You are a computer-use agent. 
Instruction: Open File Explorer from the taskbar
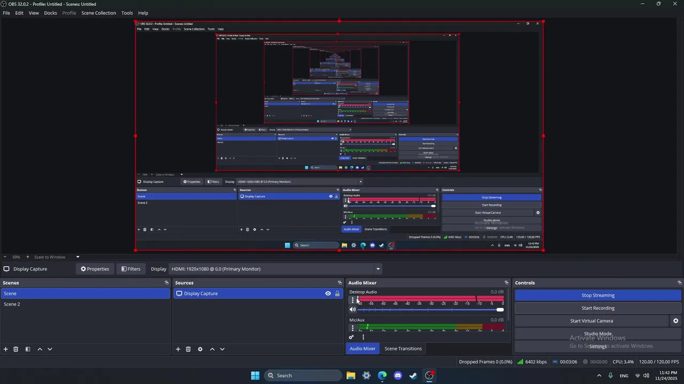[351, 375]
